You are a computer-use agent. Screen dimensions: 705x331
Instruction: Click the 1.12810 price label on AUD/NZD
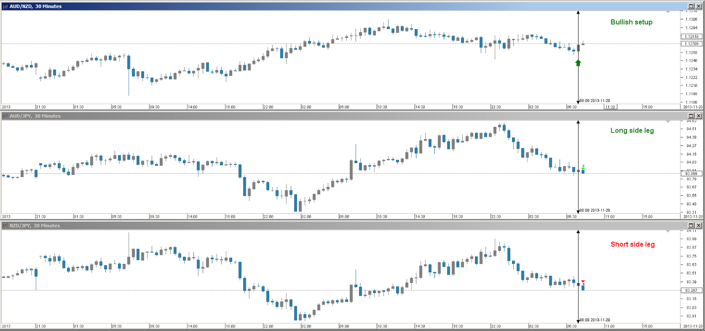pos(691,37)
